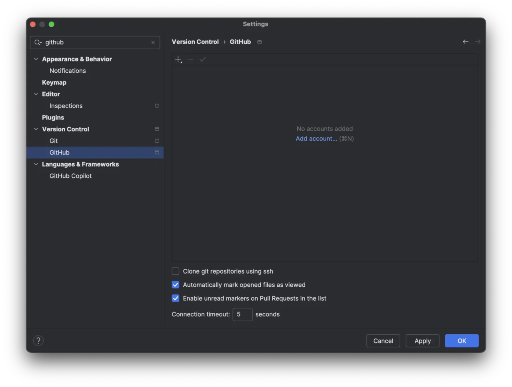Click the Version Control tree label
Image resolution: width=512 pixels, height=387 pixels.
66,129
